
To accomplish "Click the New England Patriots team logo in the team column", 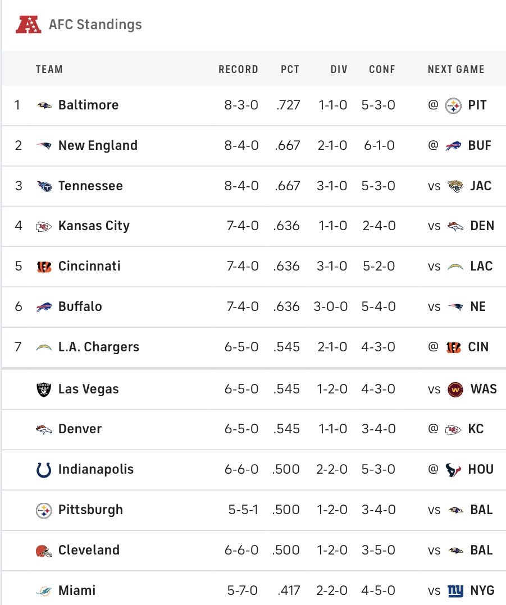I will pos(44,145).
